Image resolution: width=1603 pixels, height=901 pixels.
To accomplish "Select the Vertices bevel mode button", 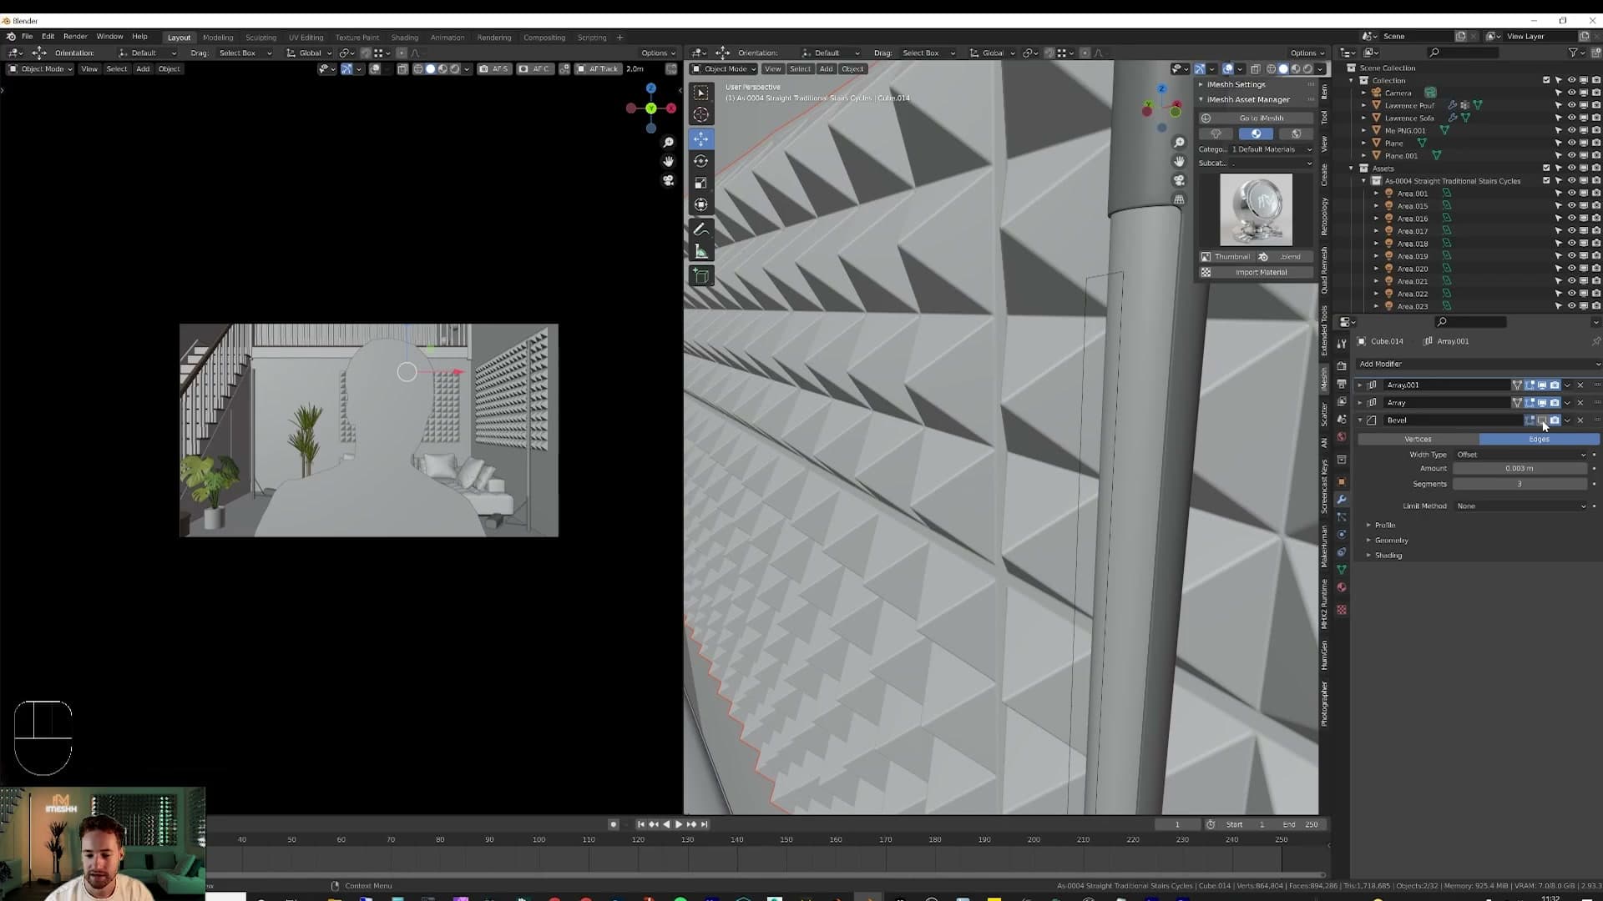I will [x=1418, y=439].
